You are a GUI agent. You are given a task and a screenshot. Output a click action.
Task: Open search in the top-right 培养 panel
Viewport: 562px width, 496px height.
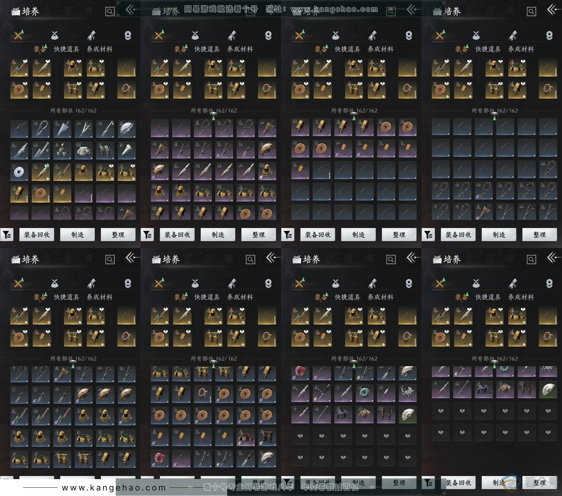(531, 12)
